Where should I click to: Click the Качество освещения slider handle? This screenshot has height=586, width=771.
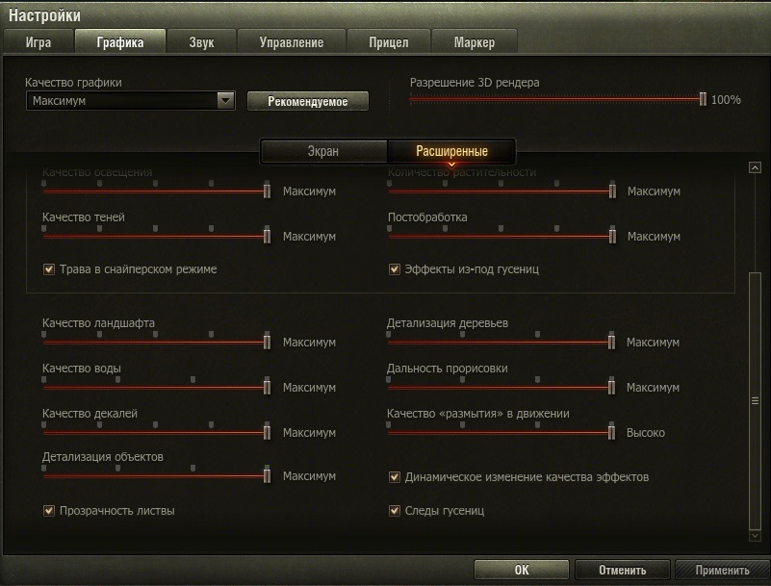coord(267,191)
